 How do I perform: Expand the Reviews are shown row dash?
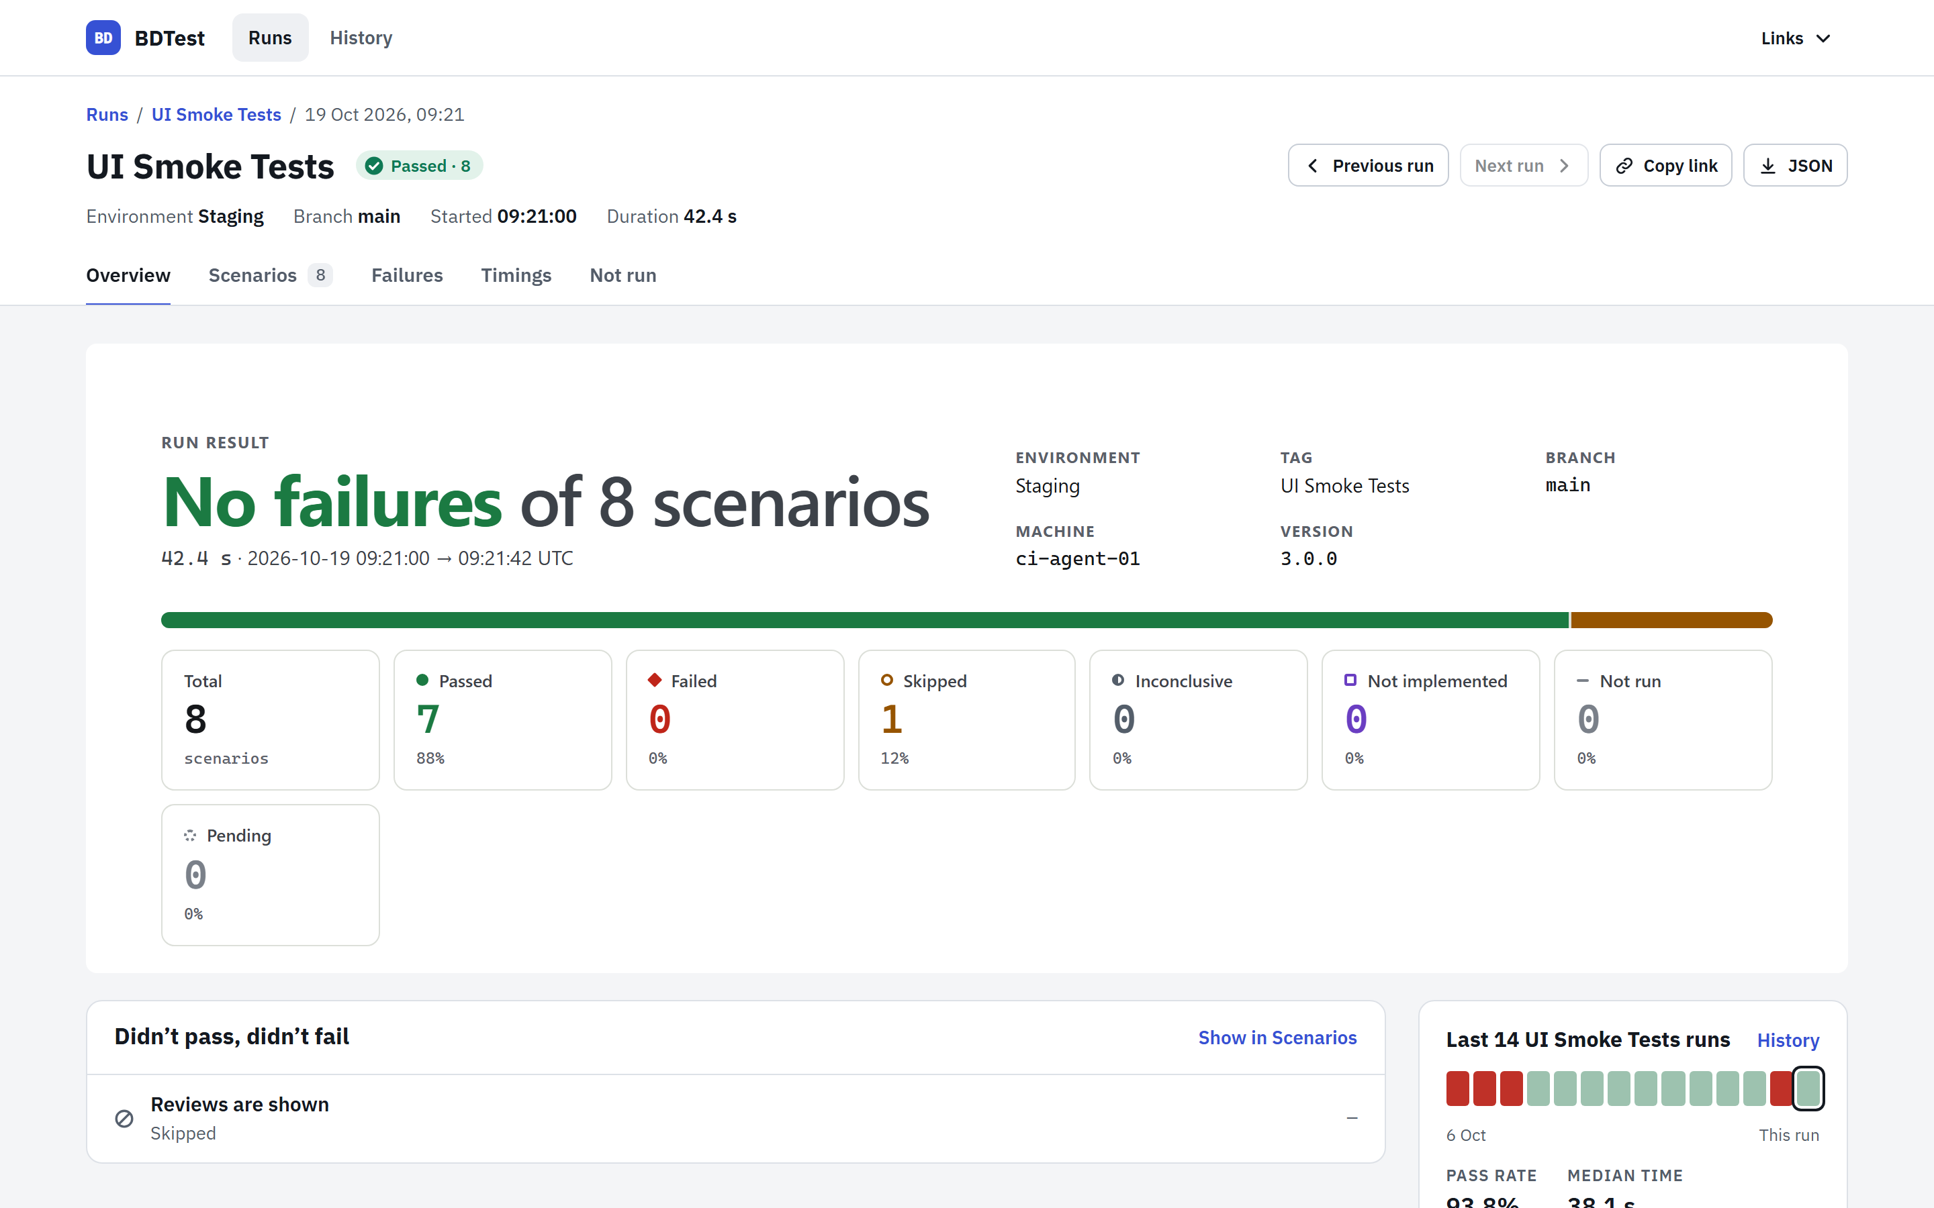1351,1117
